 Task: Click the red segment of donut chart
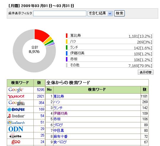coord(41,35)
